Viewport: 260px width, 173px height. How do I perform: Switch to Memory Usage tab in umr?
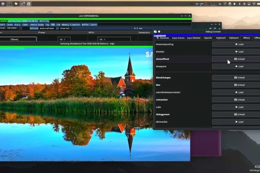click(x=37, y=25)
